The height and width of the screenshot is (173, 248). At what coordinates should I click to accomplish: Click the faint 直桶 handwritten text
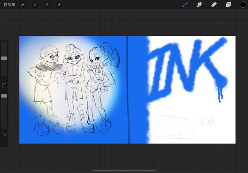pos(207,122)
